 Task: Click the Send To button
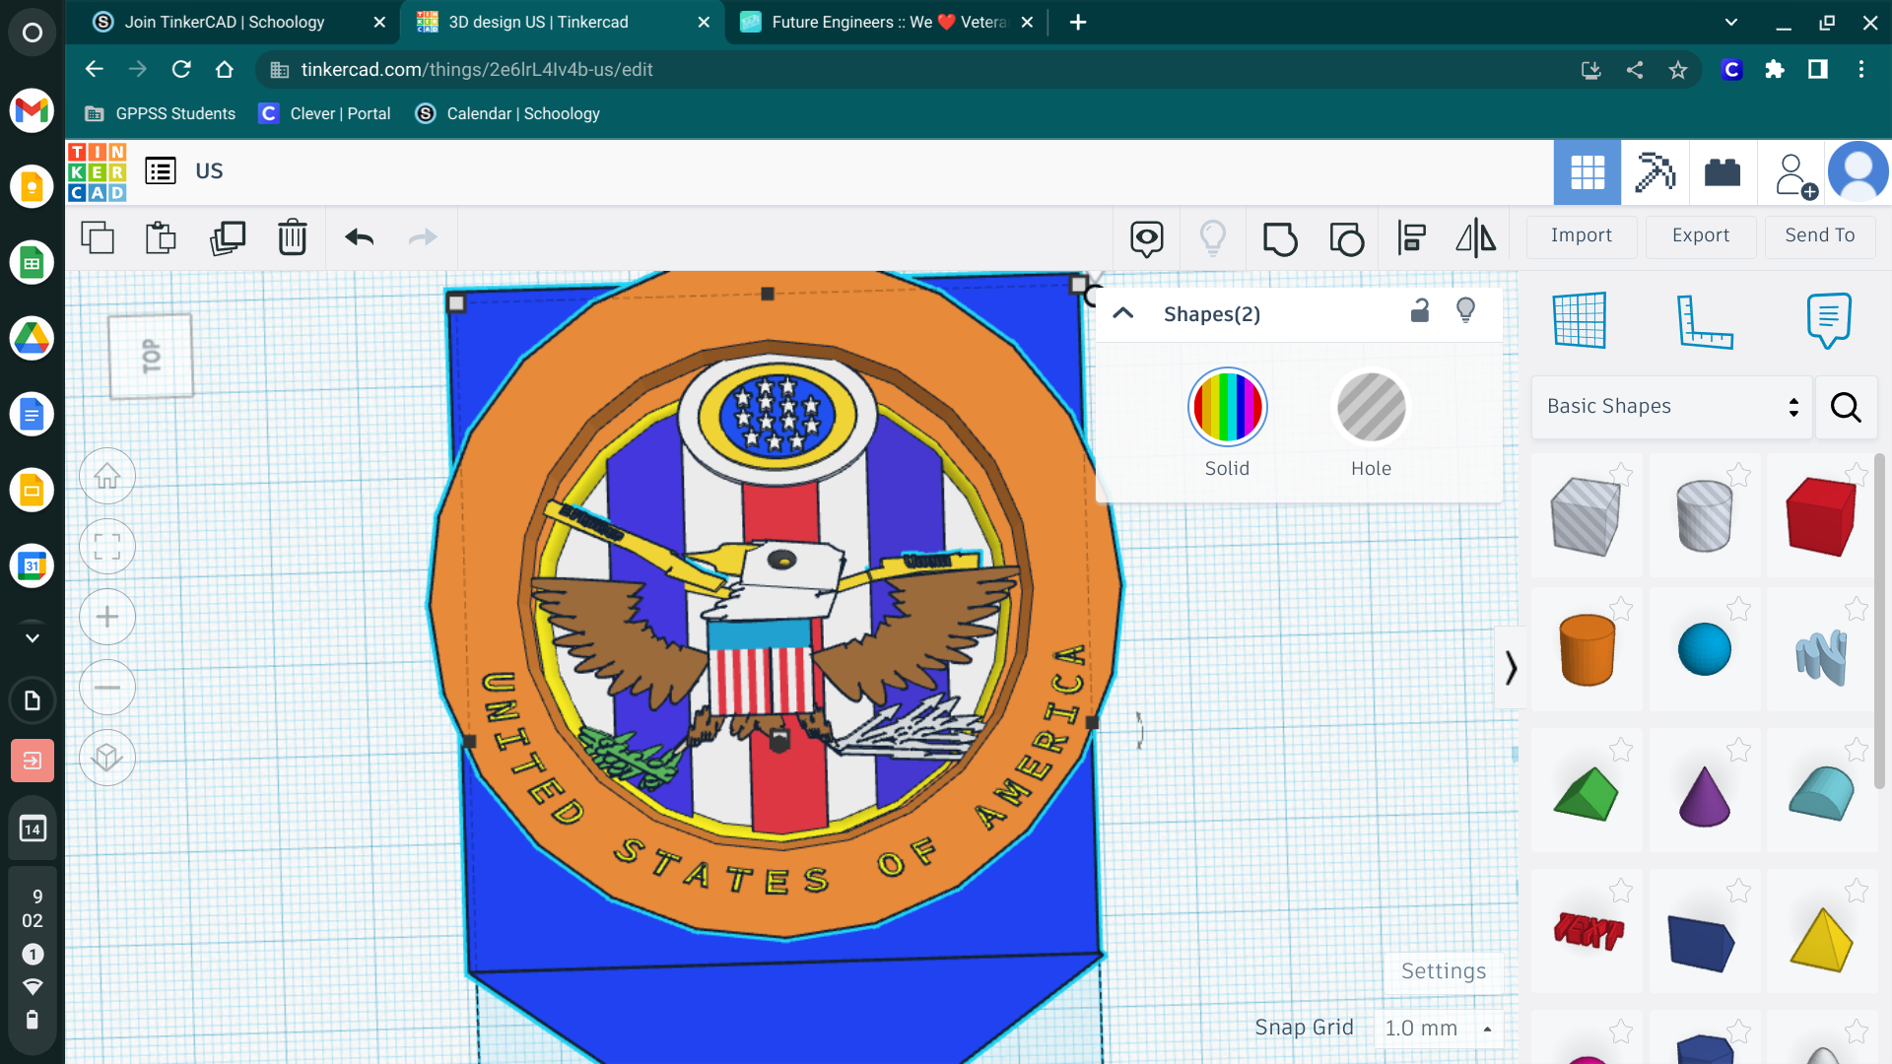[x=1819, y=236]
